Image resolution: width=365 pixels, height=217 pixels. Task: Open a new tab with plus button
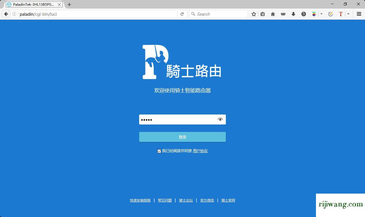tap(69, 5)
